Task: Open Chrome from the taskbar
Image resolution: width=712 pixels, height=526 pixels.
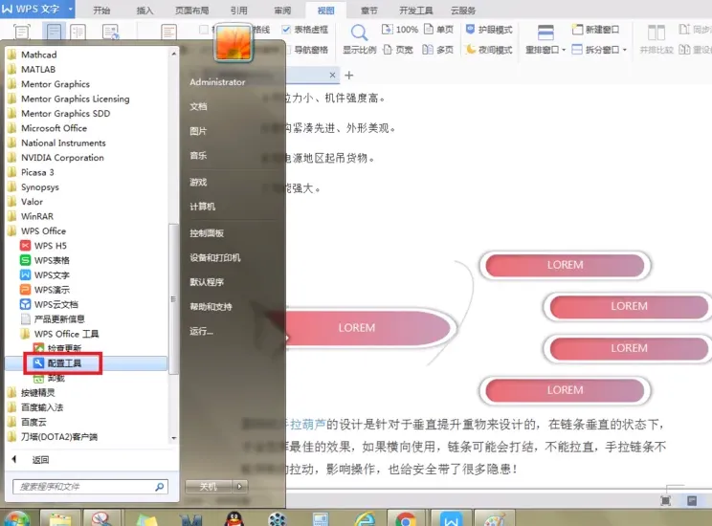Action: (406, 517)
